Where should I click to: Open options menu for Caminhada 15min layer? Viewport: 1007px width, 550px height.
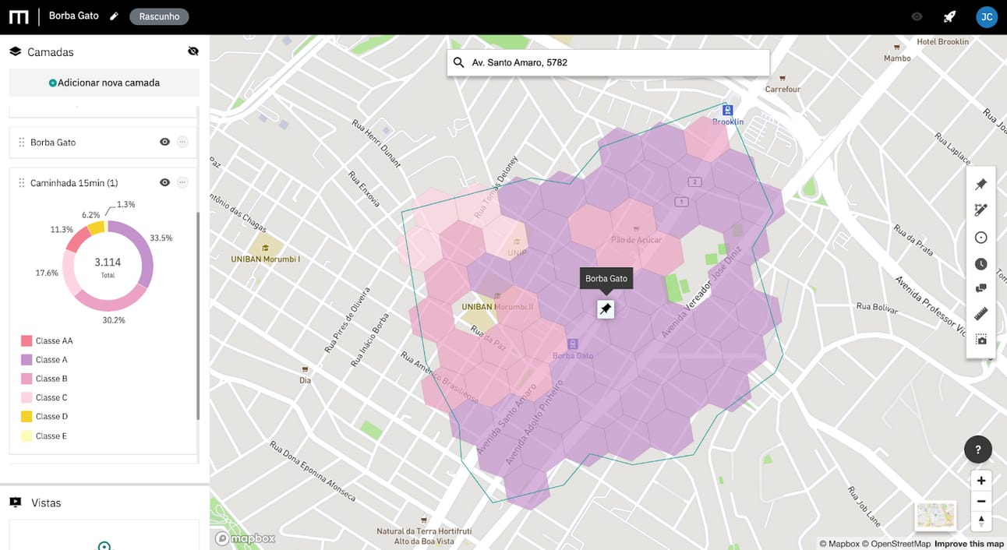click(x=182, y=182)
